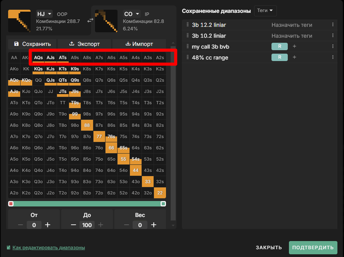Click the green range slider track
Screen dimensions: 344x257
(x=87, y=203)
